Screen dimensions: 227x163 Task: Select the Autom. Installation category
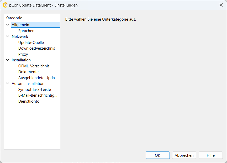click(x=28, y=84)
